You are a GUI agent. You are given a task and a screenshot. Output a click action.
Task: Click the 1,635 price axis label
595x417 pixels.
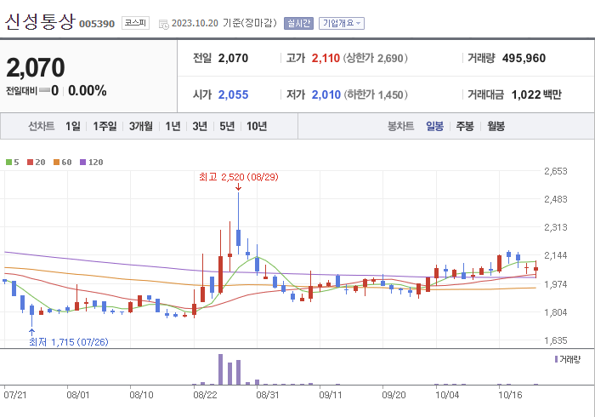556,340
